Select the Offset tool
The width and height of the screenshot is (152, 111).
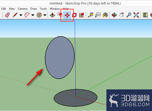point(60,15)
